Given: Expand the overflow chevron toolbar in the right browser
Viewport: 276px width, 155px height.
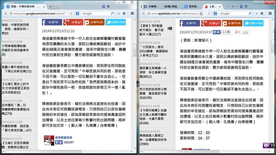Looking at the screenshot, I should [257, 13].
